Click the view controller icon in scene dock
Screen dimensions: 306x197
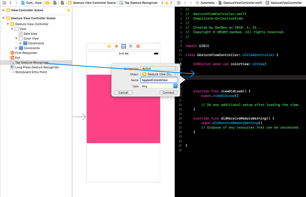point(109,46)
